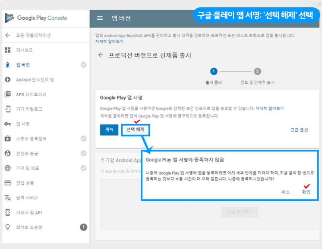Click the 서비스 및 API icon

click(8, 212)
